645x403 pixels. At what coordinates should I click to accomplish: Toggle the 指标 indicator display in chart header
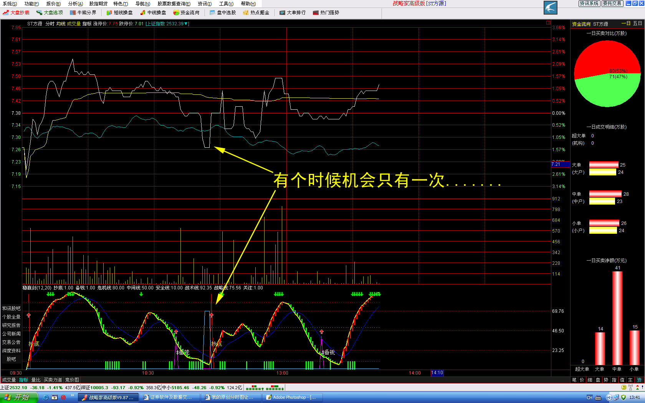(87, 24)
